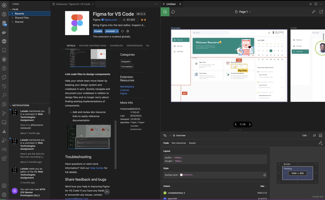Copy link to the Figma file
Viewport: 325px width, 200px height.
(314, 12)
